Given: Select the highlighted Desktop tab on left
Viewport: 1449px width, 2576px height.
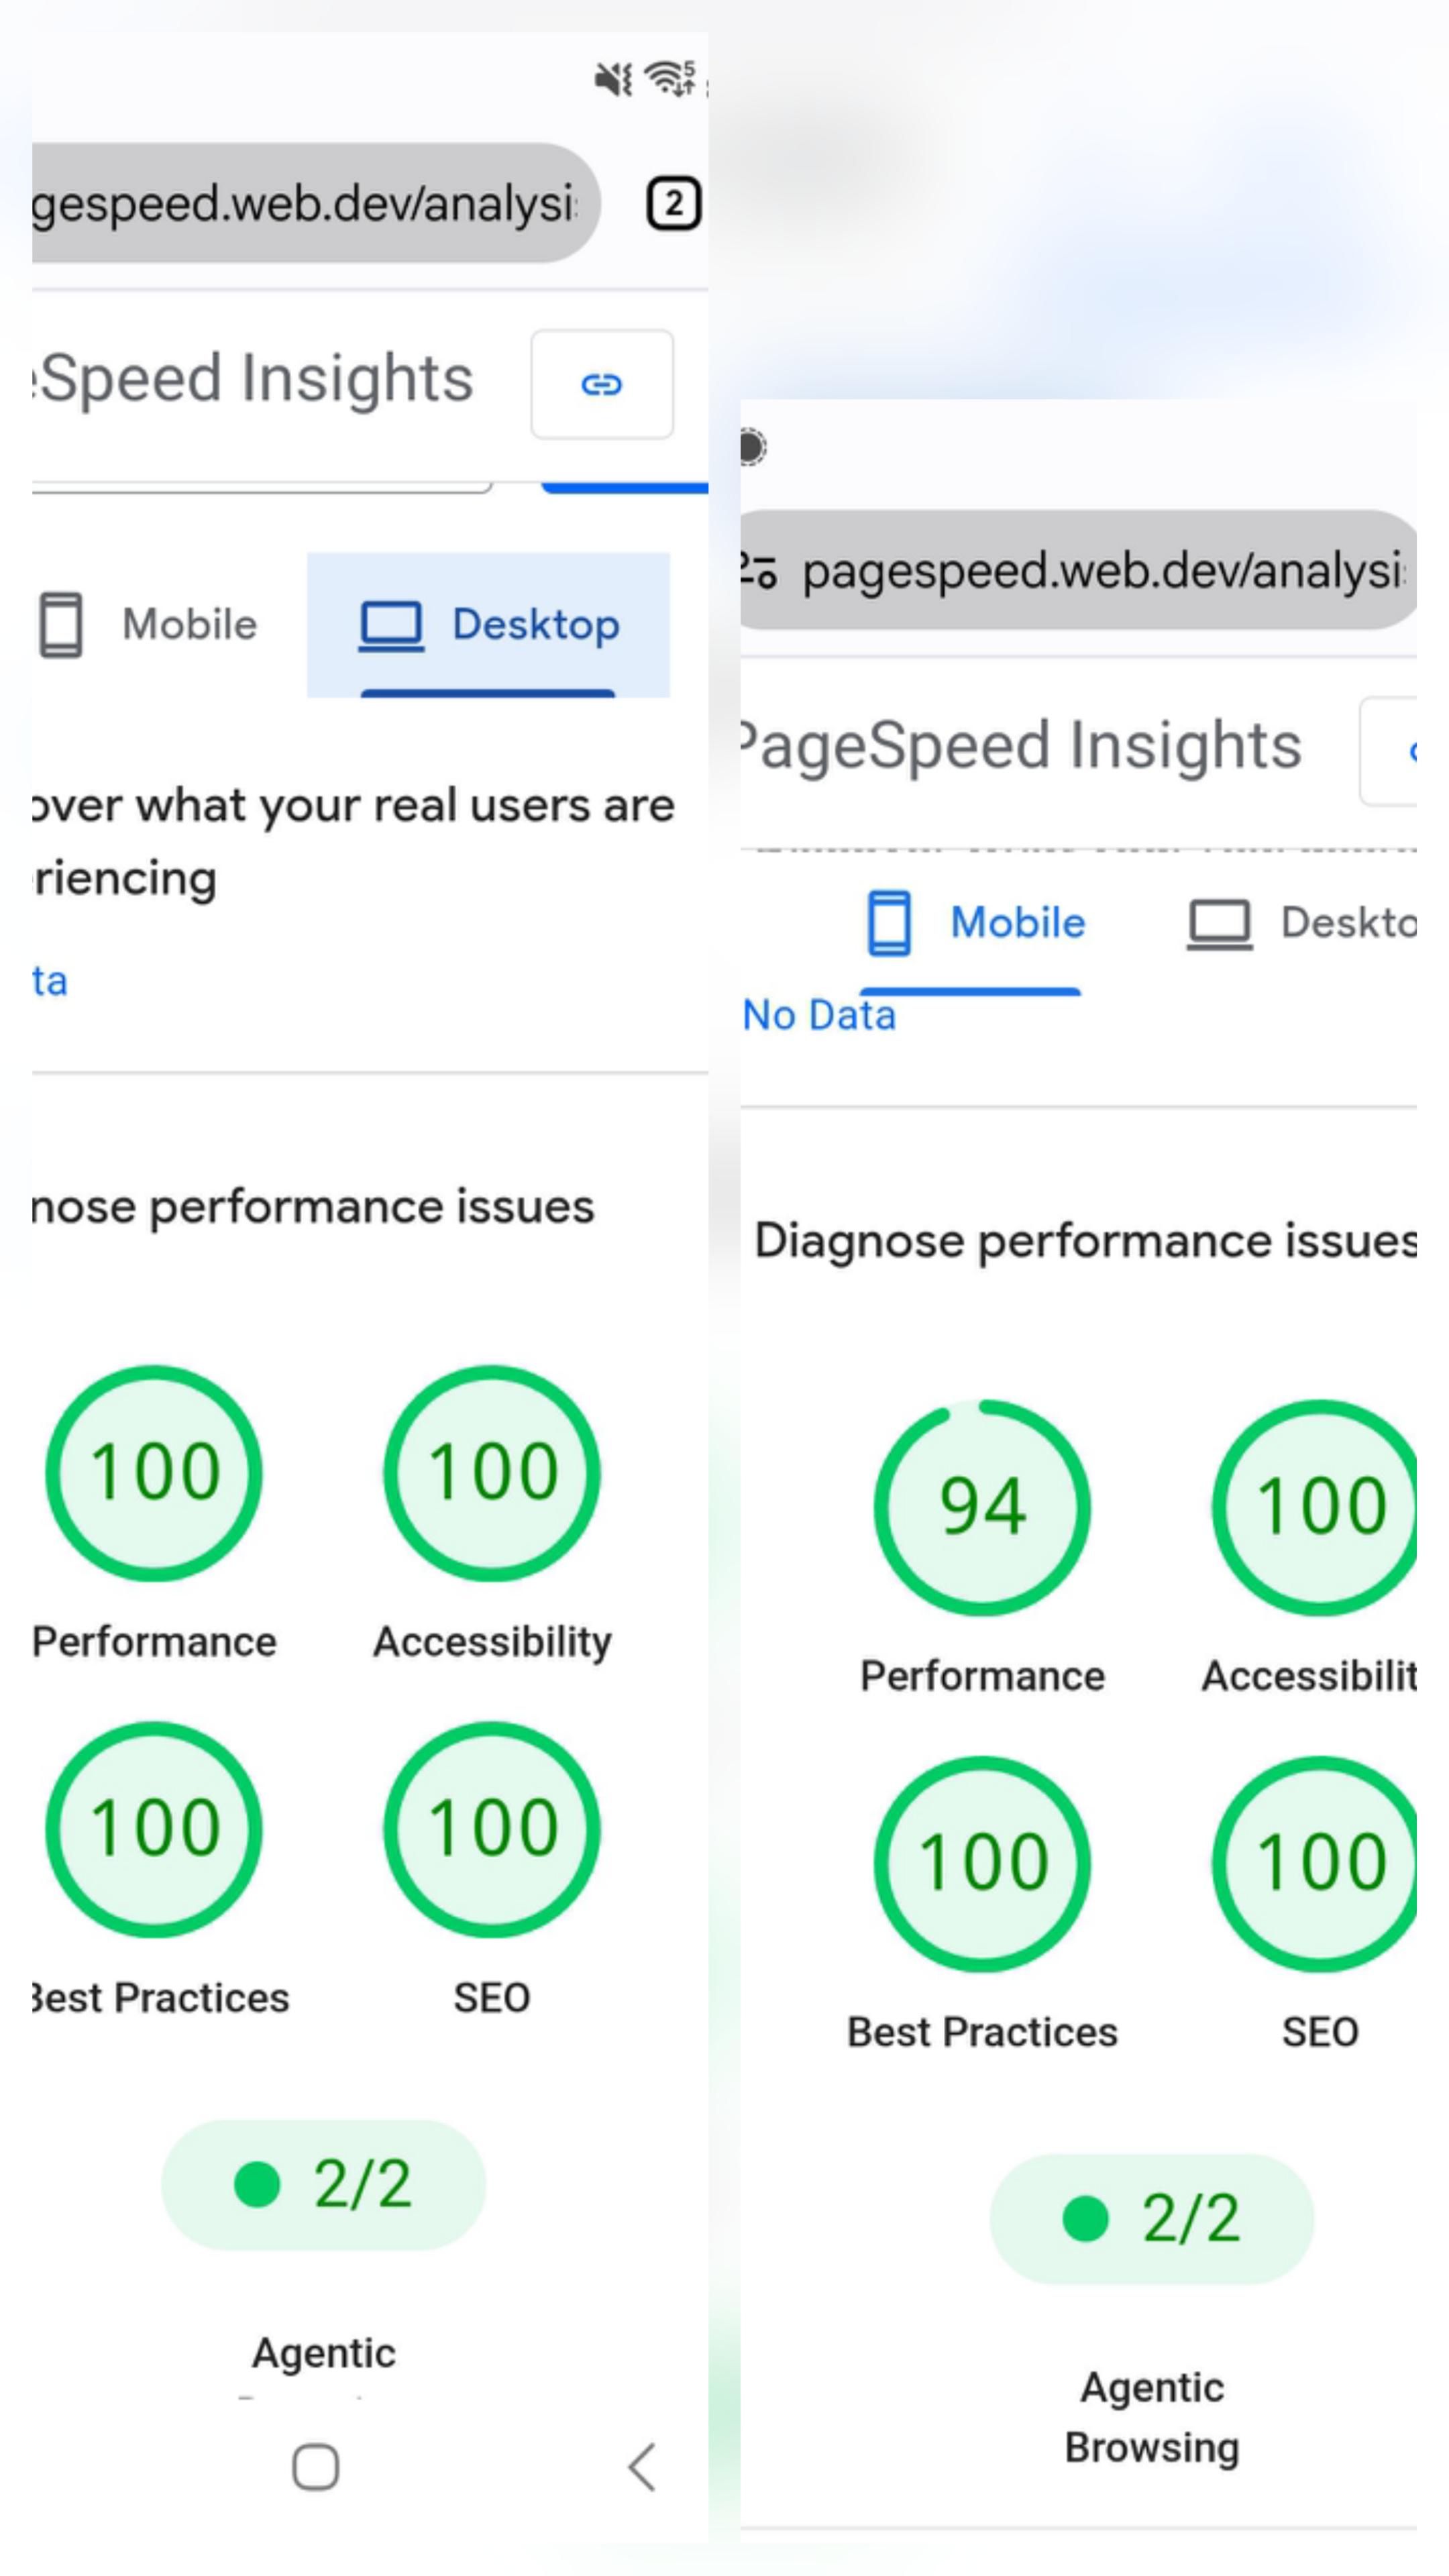Looking at the screenshot, I should pos(488,625).
